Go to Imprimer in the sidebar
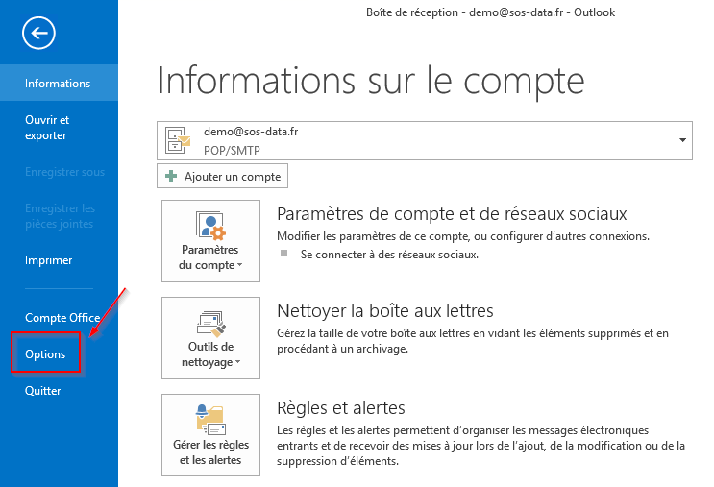The width and height of the screenshot is (714, 487). (49, 260)
